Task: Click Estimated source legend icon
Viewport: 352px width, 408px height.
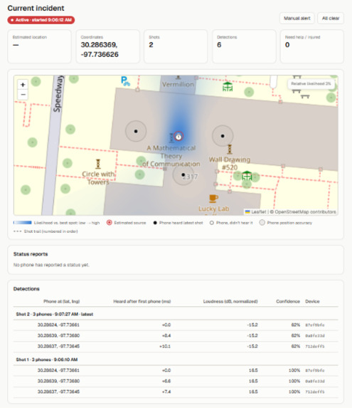Action: [110, 223]
